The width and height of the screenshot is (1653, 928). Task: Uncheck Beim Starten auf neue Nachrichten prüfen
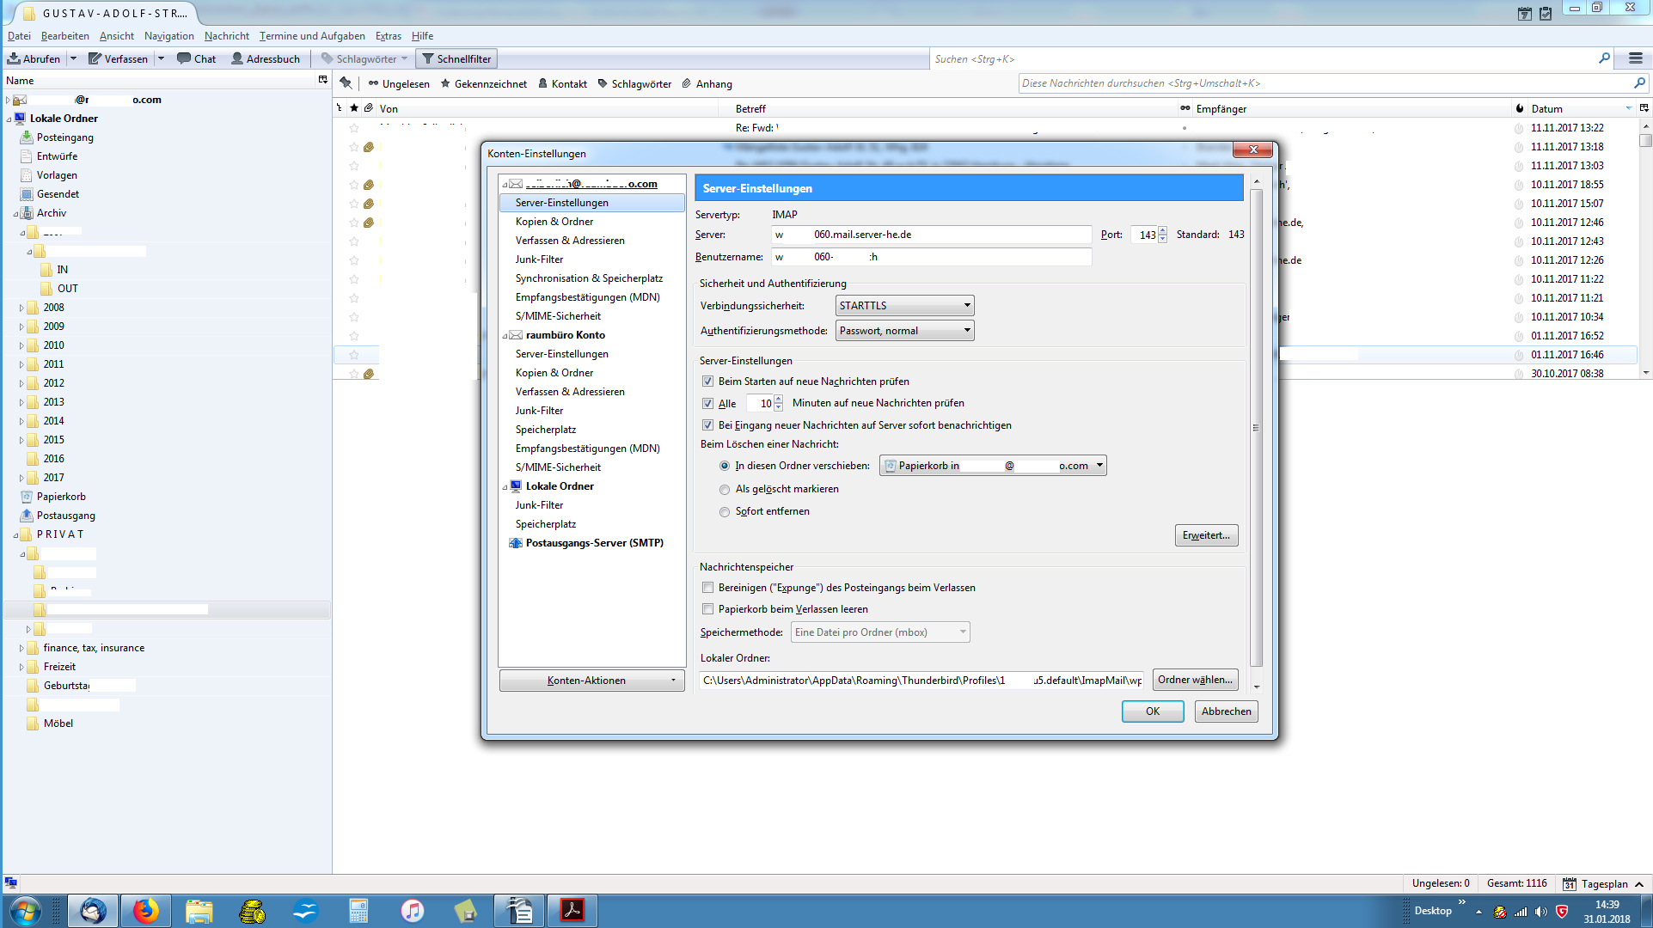click(x=707, y=382)
